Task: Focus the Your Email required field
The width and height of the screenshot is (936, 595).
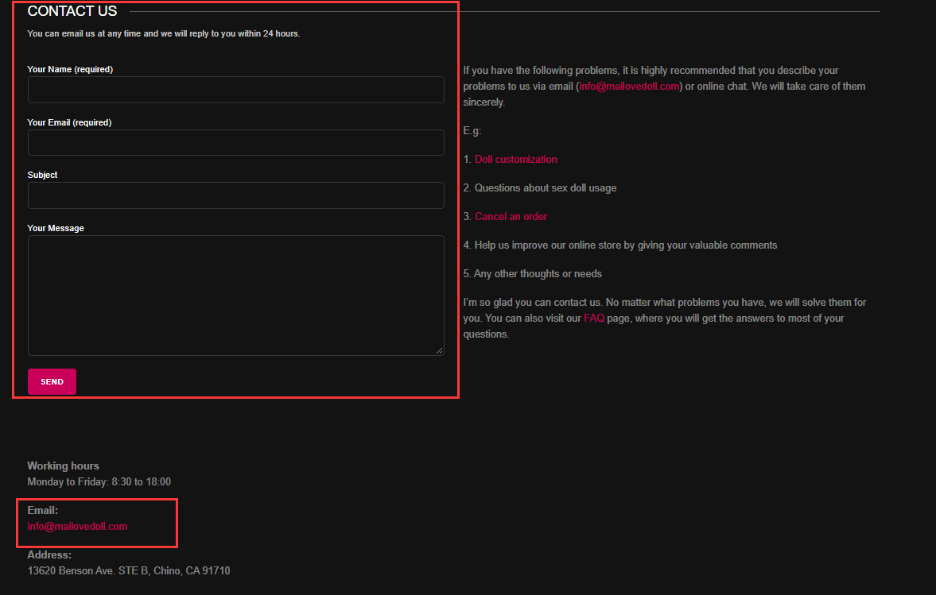Action: click(236, 142)
